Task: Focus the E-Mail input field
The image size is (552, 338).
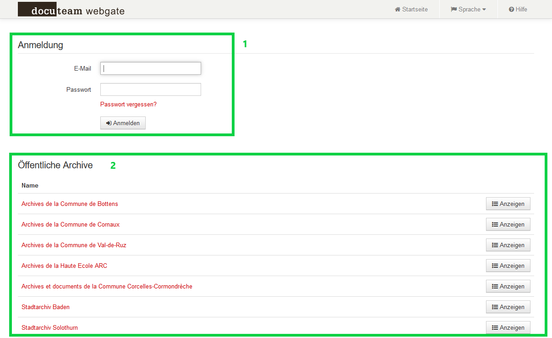Action: pyautogui.click(x=150, y=68)
